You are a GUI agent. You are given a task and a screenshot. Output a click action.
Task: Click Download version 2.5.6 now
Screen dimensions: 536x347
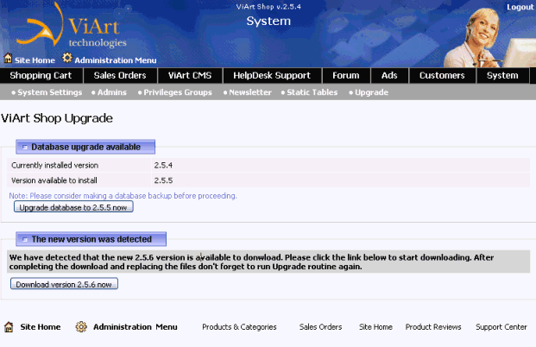tap(64, 284)
